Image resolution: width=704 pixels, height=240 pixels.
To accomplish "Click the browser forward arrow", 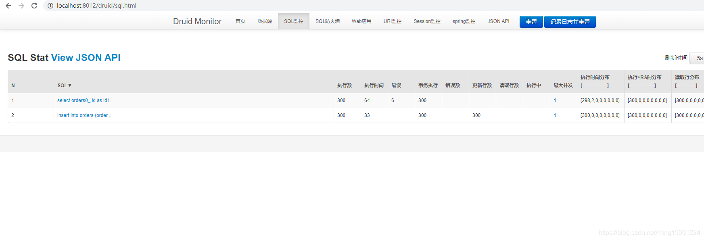I will tap(21, 6).
